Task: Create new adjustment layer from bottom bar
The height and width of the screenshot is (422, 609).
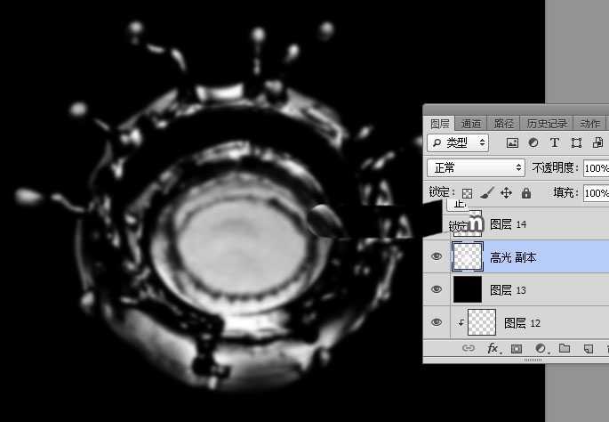Action: tap(540, 349)
